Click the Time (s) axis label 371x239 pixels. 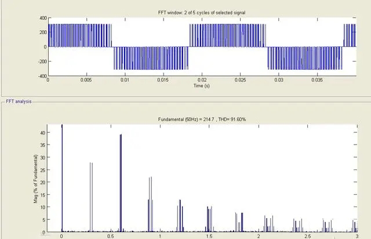click(202, 86)
